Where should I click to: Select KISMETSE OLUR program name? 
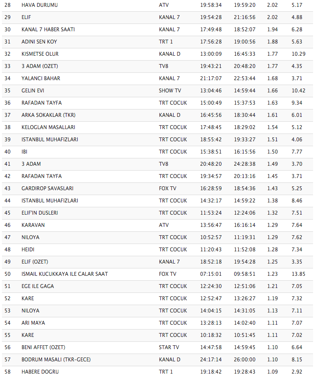coord(40,54)
